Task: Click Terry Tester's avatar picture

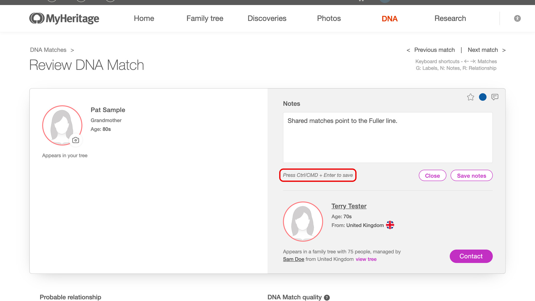Action: pos(303,221)
